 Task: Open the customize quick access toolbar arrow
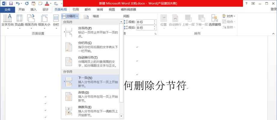point(62,3)
